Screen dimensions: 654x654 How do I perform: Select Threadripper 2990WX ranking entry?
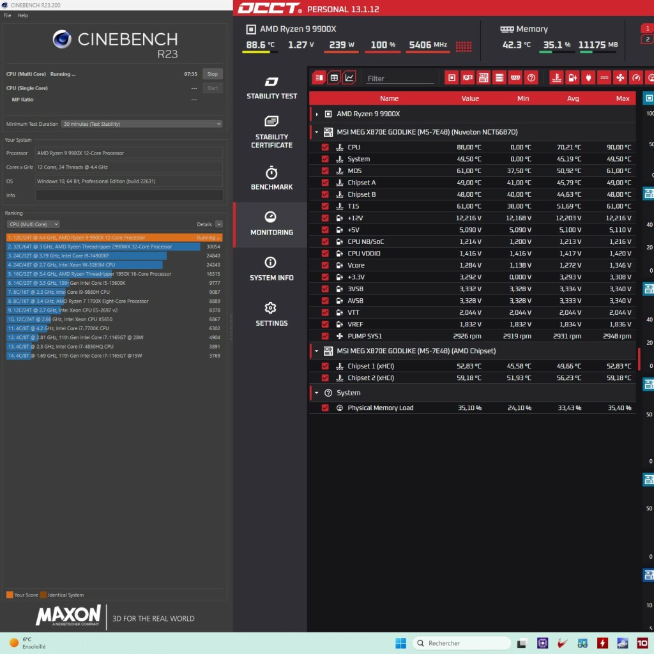[114, 247]
